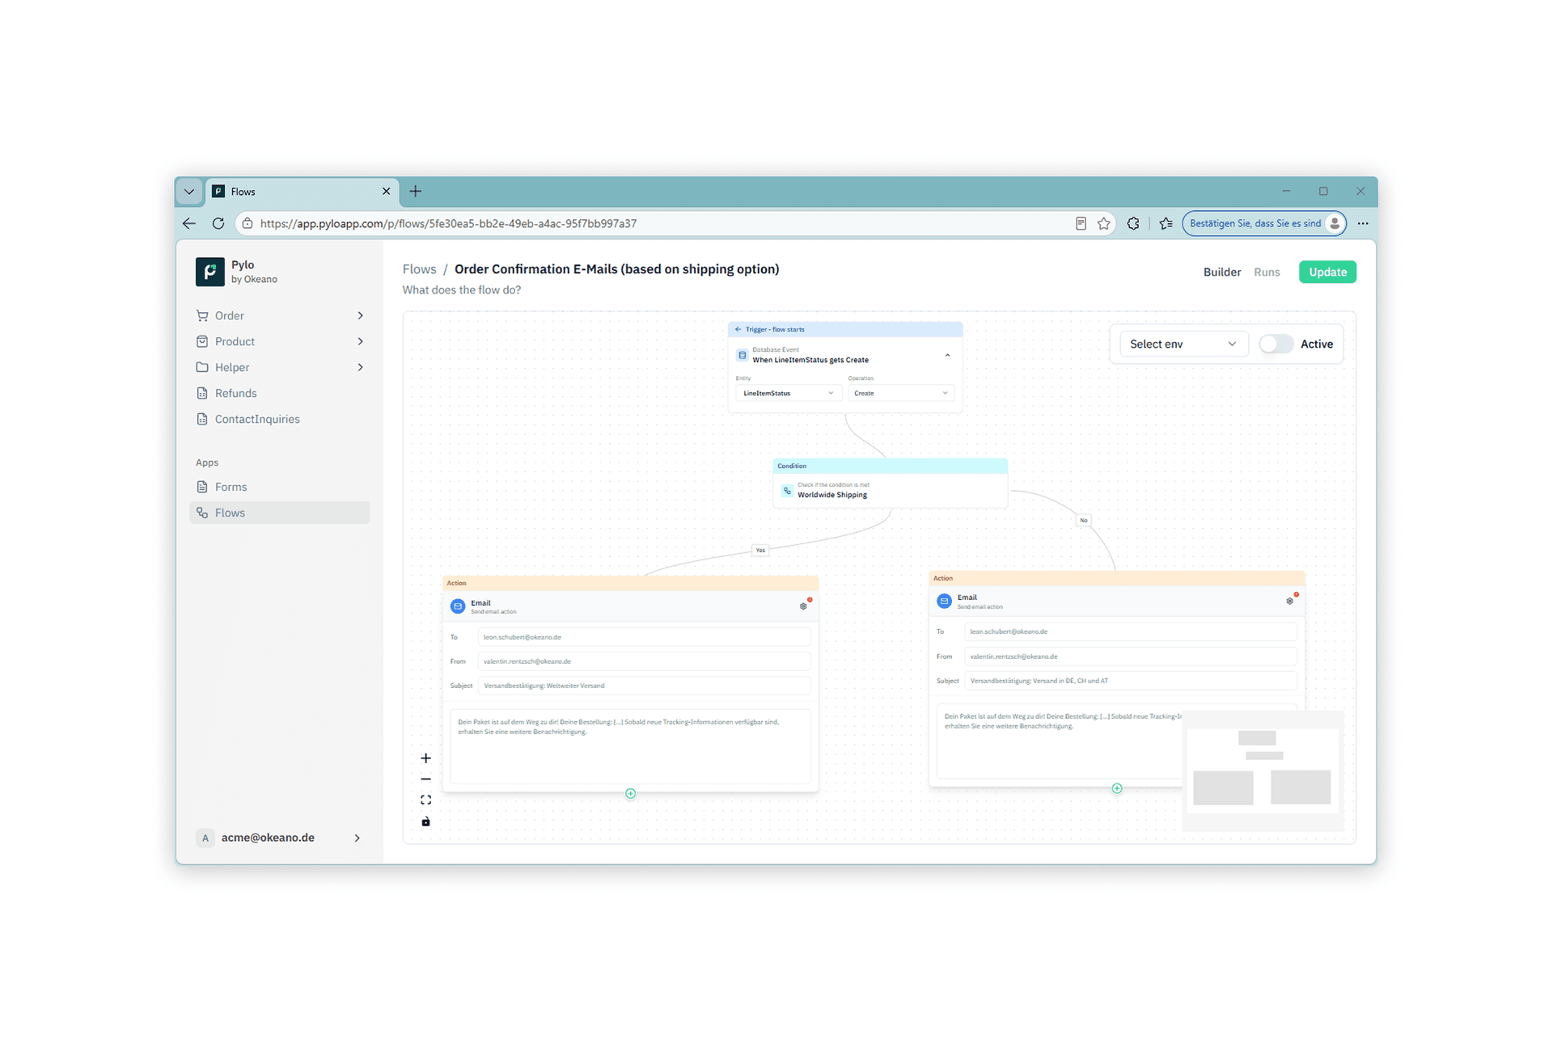Click the Subject field of Weltweiter Versand email
Image resolution: width=1553 pixels, height=1043 pixels.
tap(644, 686)
